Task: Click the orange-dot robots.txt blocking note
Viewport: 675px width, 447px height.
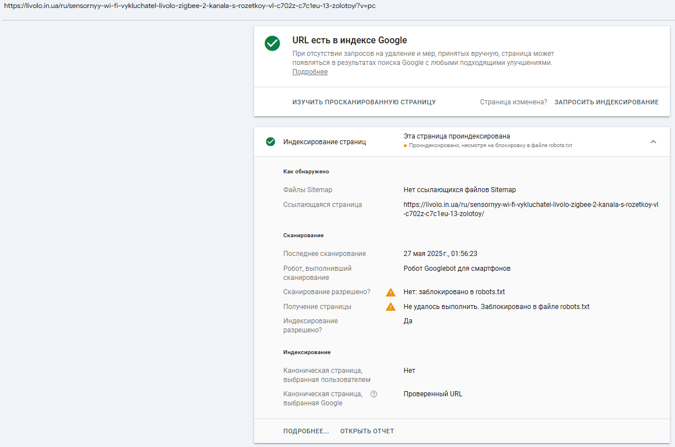Action: pos(488,146)
